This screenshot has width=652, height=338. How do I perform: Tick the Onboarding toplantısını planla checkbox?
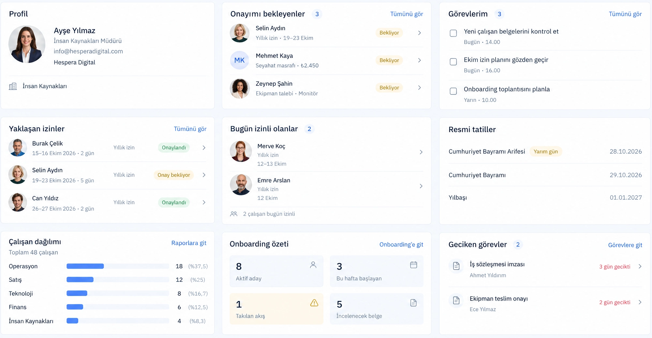coord(453,91)
